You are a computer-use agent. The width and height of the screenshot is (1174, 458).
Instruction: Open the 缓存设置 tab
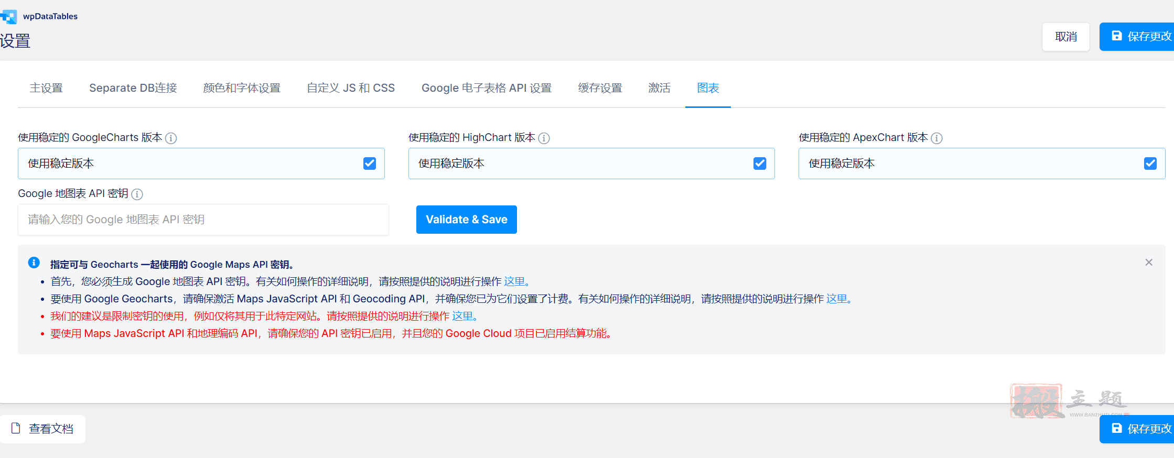coord(600,88)
